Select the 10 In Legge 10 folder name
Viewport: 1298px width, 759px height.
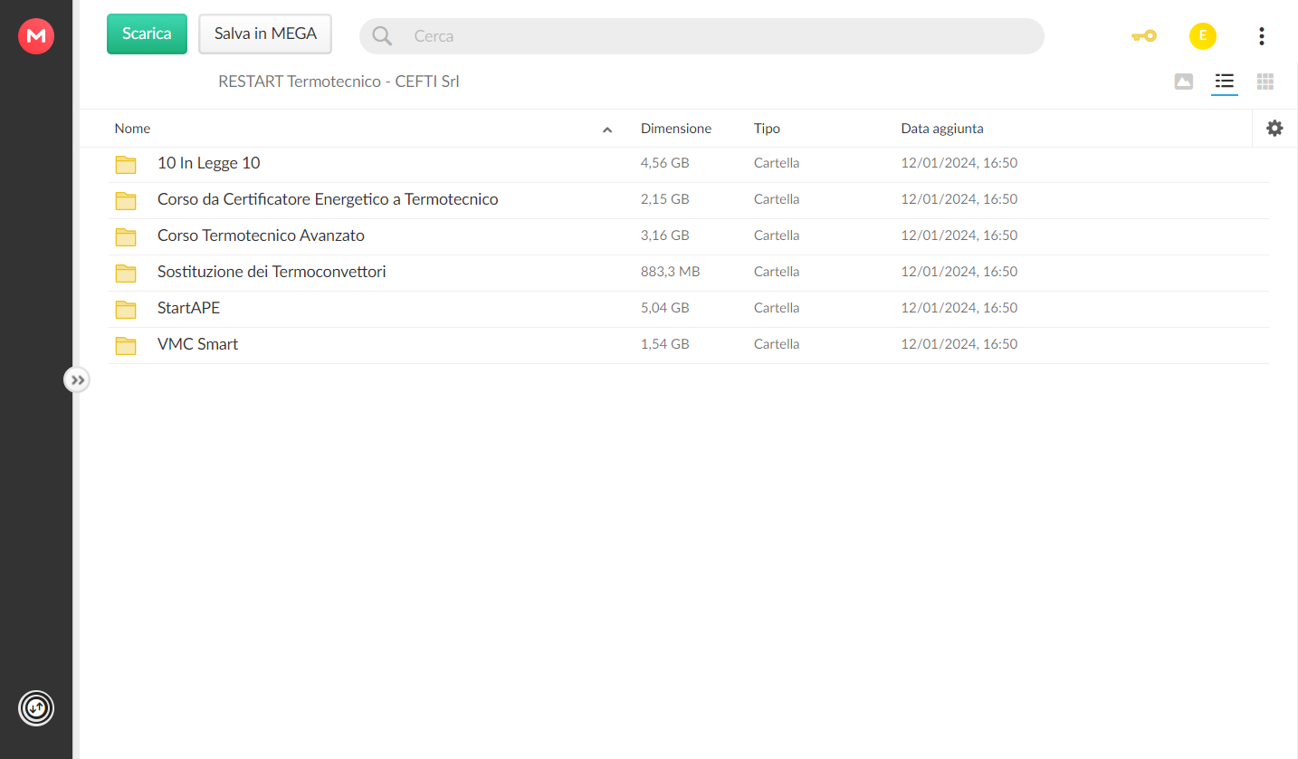pyautogui.click(x=209, y=163)
